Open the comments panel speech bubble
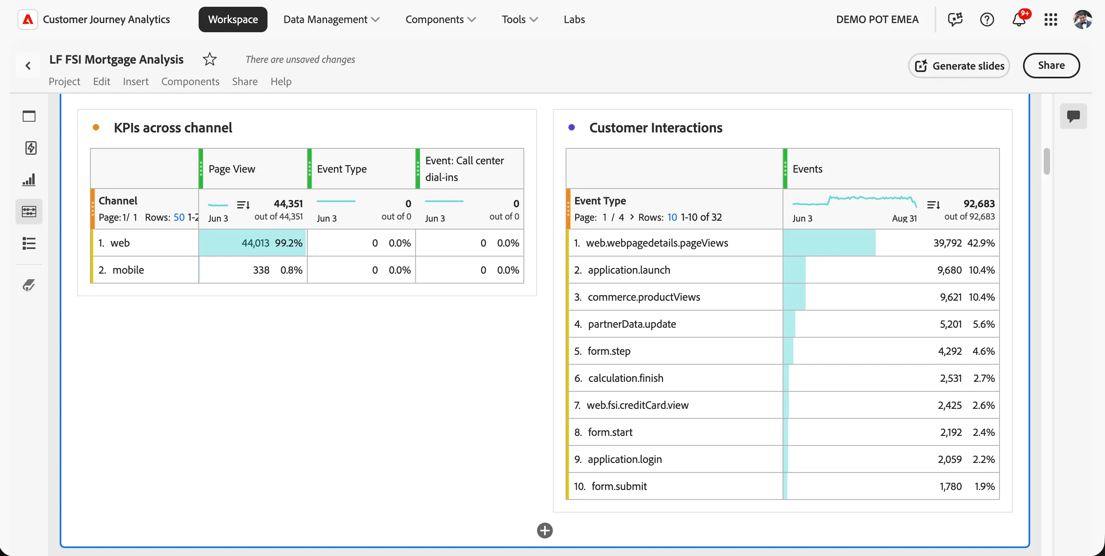 tap(1073, 116)
